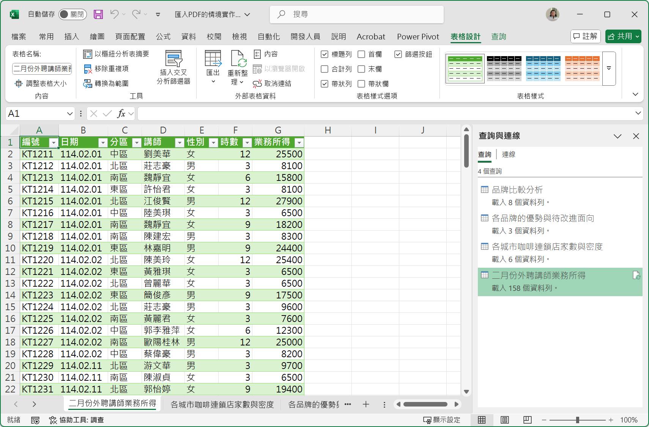Image resolution: width=649 pixels, height=427 pixels.
Task: Open filter dropdown for 分區 column
Action: click(137, 143)
